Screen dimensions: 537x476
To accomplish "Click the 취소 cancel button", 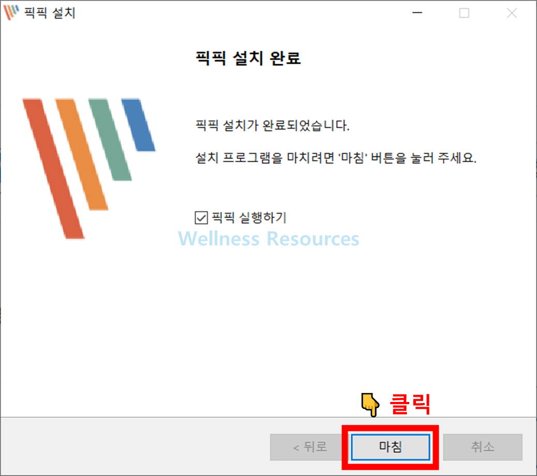I will [x=483, y=447].
